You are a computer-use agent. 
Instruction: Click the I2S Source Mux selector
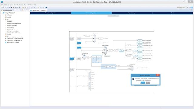(132, 68)
